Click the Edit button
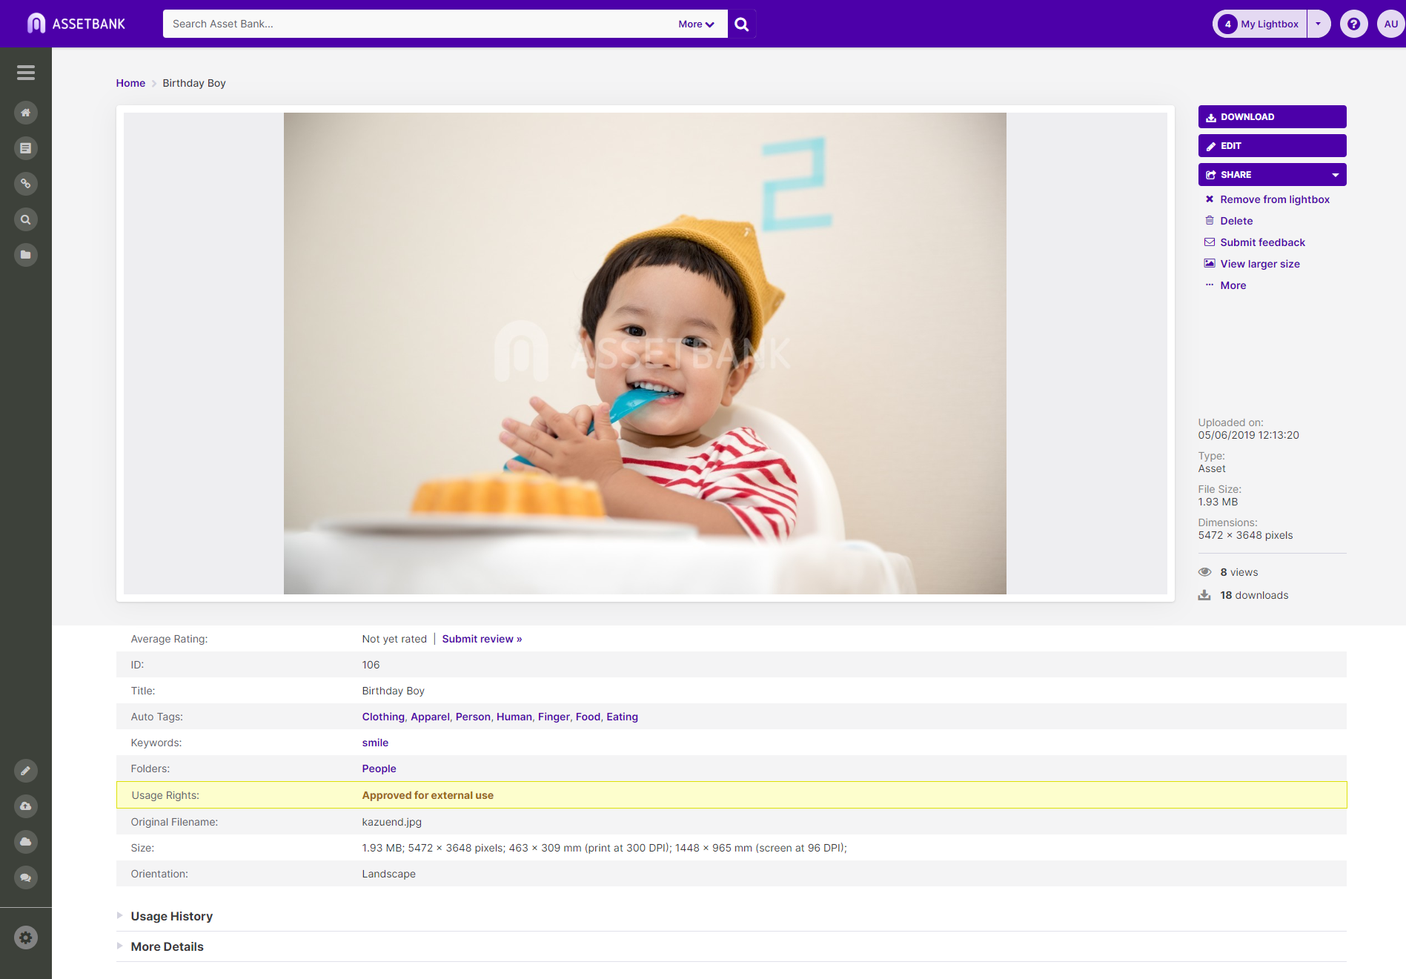This screenshot has height=979, width=1406. point(1272,146)
